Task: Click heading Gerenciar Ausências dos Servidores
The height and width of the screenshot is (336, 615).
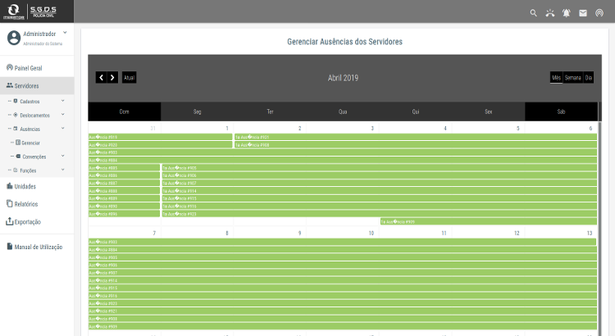Action: pyautogui.click(x=344, y=42)
